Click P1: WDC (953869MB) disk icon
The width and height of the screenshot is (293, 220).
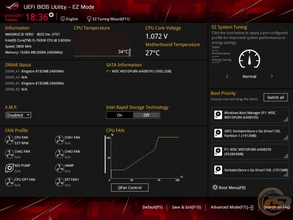[x=218, y=152]
